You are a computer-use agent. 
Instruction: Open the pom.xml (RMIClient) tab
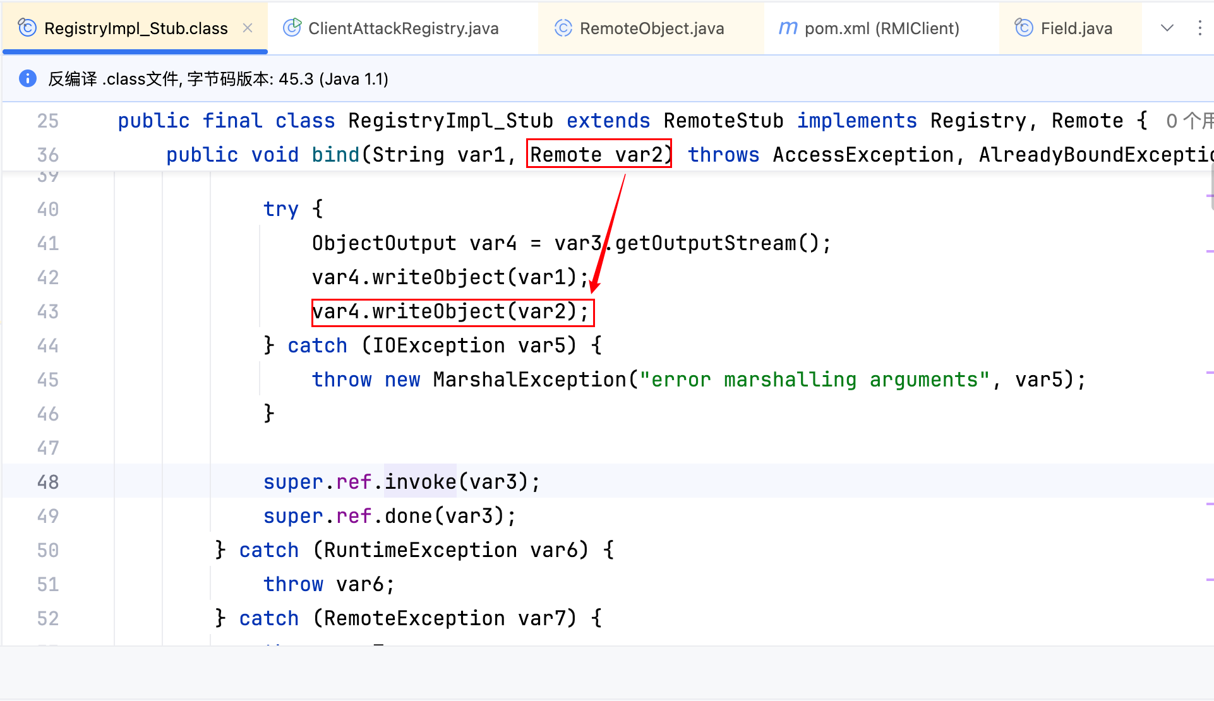point(882,28)
